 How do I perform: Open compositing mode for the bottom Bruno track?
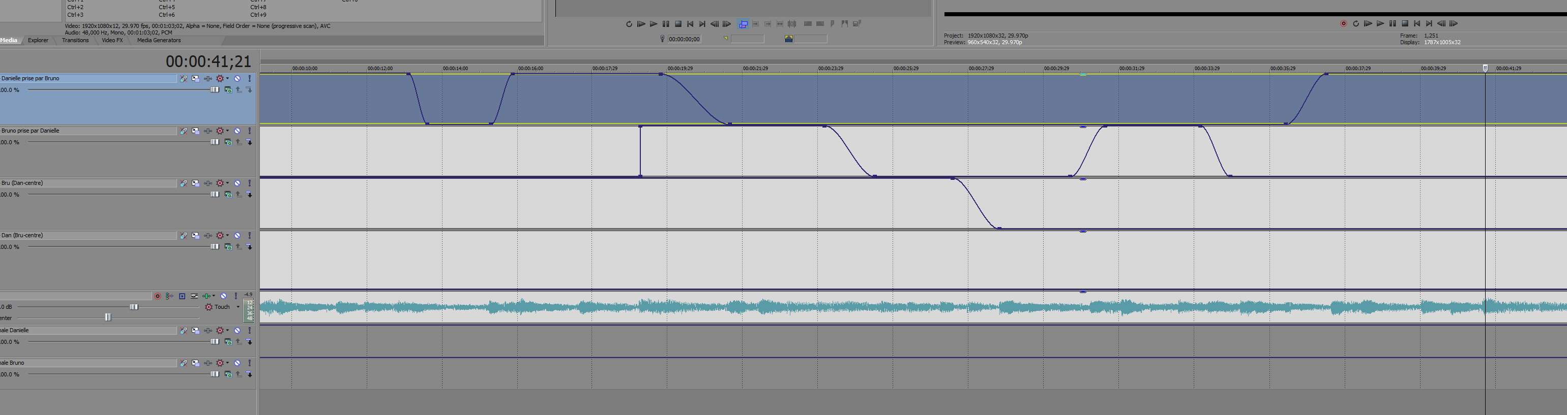(229, 374)
